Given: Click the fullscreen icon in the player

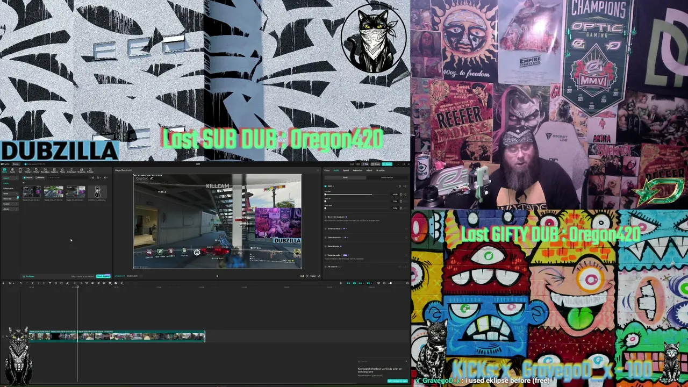Looking at the screenshot, I should (318, 276).
